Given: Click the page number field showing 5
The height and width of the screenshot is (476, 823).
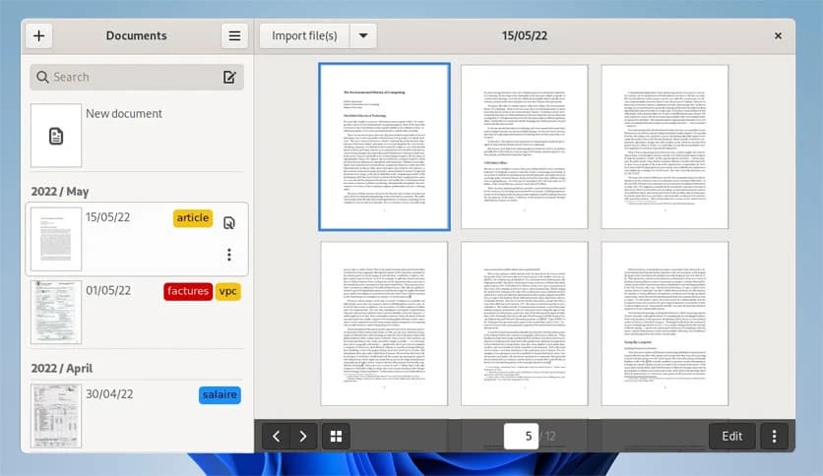Looking at the screenshot, I should [x=521, y=436].
